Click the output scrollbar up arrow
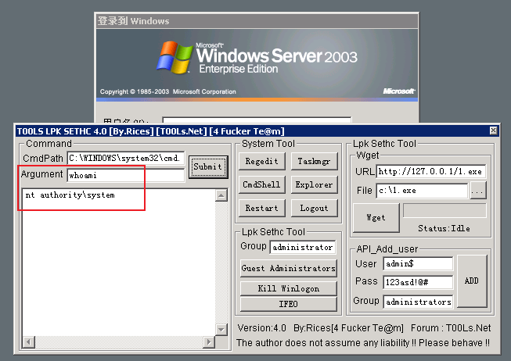511x361 pixels. (221, 195)
